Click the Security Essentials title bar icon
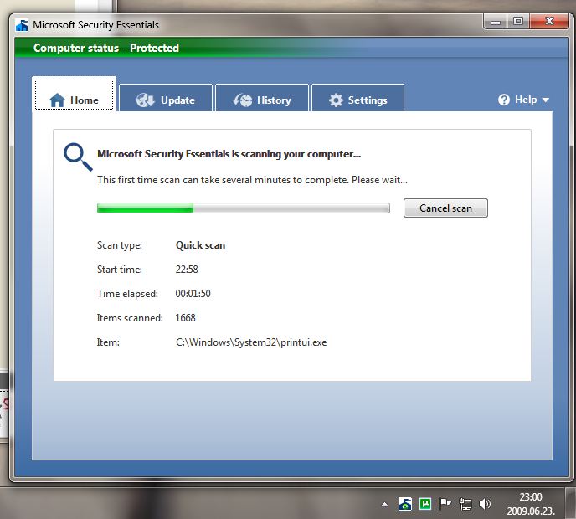The height and width of the screenshot is (519, 576). [22, 25]
